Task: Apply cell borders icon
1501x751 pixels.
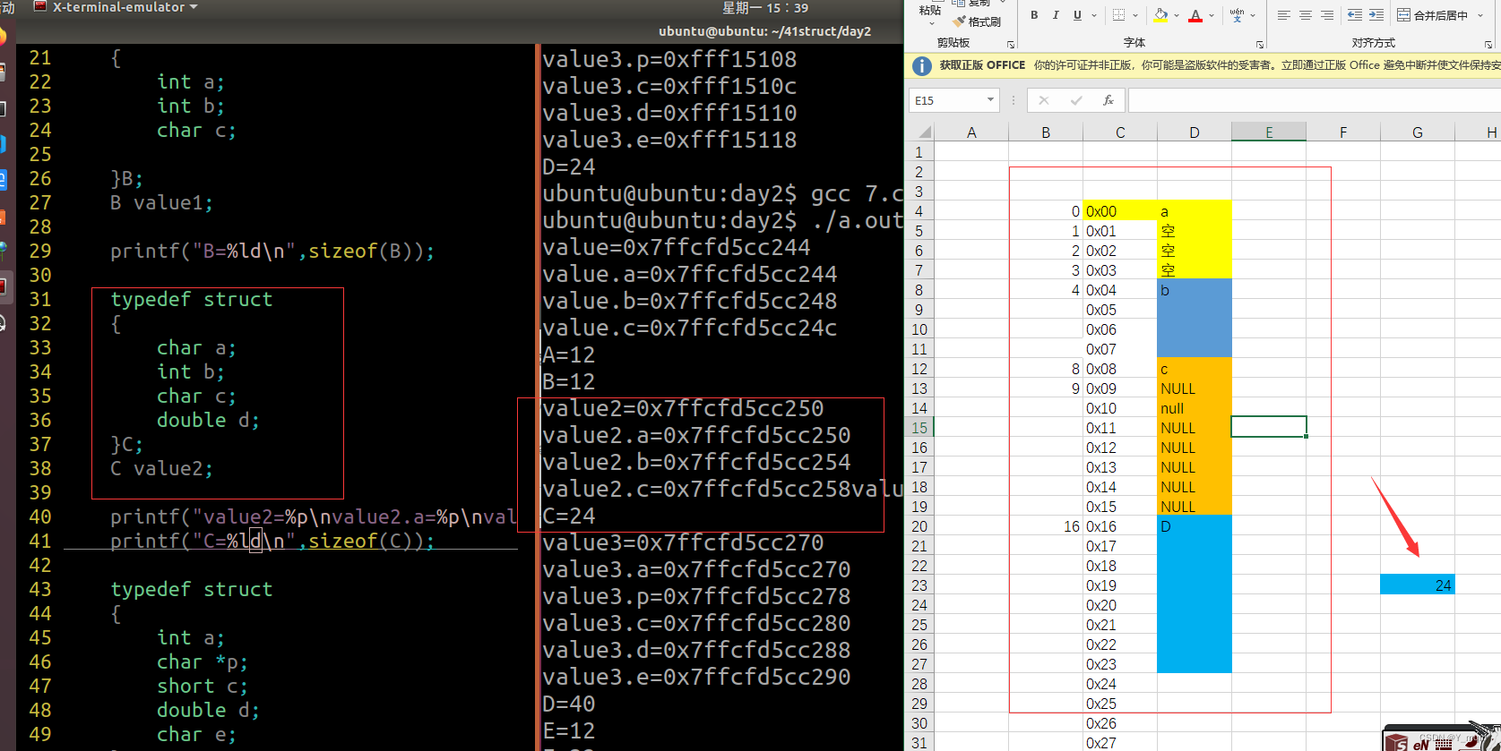Action: (x=1118, y=15)
